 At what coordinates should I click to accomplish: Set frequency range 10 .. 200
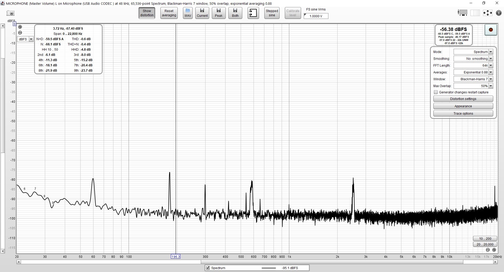point(485,239)
